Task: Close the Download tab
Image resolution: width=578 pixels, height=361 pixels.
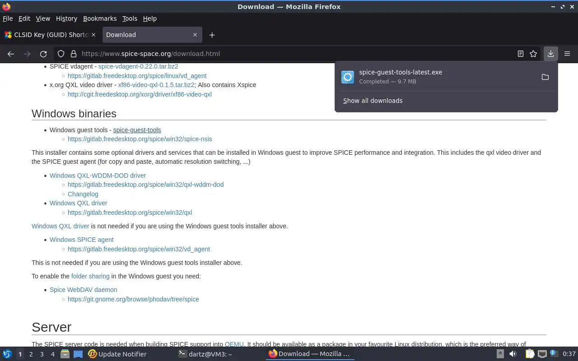Action: pyautogui.click(x=195, y=35)
